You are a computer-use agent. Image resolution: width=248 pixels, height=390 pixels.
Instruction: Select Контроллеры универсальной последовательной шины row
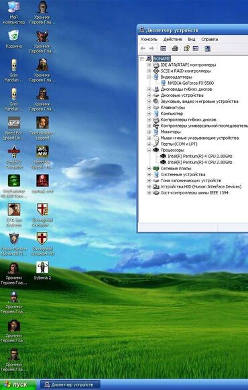point(204,126)
